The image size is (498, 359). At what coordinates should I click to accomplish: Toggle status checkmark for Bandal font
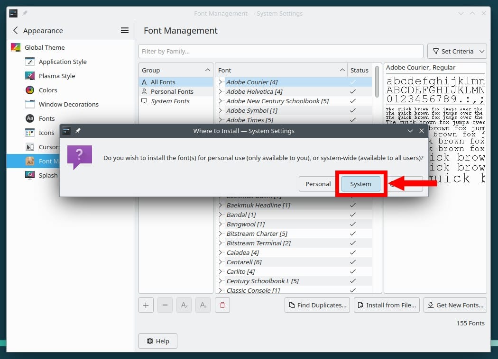[x=352, y=215]
